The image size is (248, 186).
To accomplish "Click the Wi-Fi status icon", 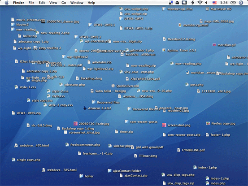I will click(x=200, y=3).
